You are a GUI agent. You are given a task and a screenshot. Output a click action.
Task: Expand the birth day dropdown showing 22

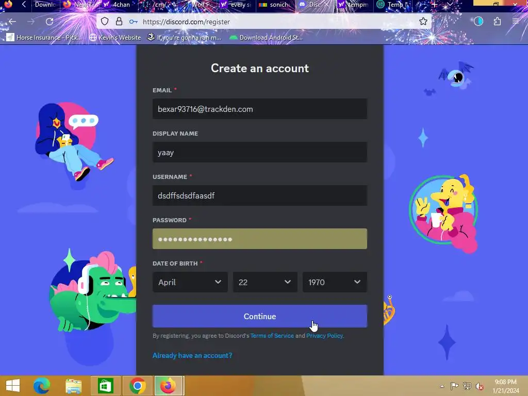pos(265,282)
